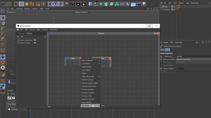
Task: Add a Light object
Action: [144, 4]
